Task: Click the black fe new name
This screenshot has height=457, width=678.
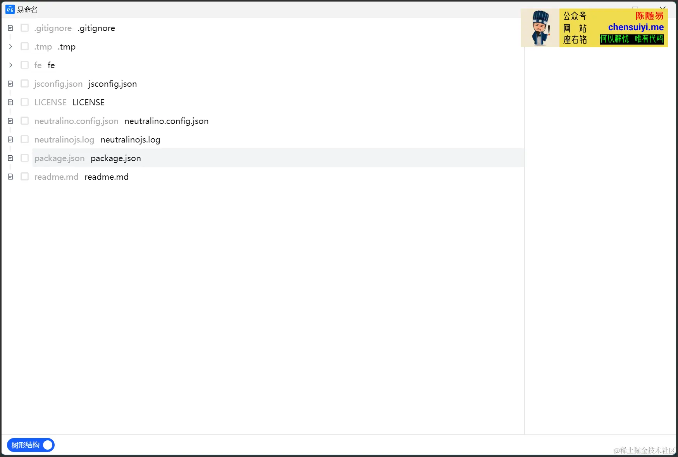Action: [x=51, y=65]
